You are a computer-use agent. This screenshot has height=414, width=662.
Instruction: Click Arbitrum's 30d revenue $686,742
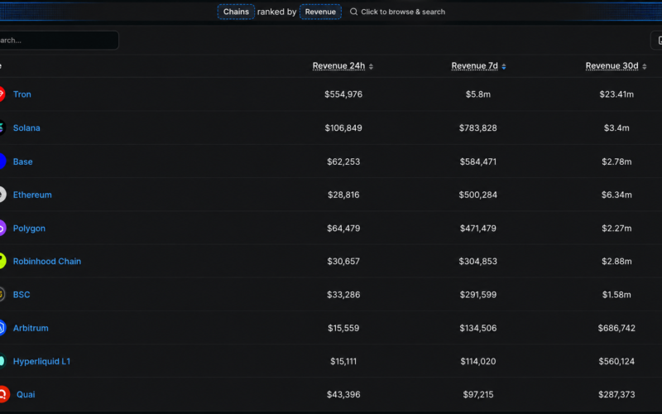(616, 328)
